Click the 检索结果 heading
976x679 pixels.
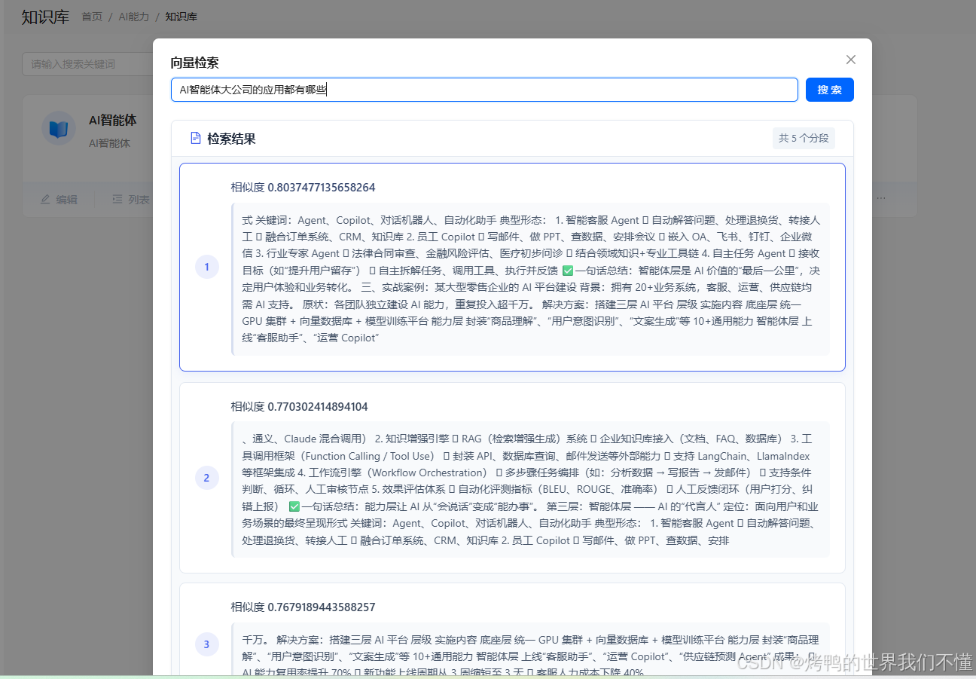(x=231, y=139)
